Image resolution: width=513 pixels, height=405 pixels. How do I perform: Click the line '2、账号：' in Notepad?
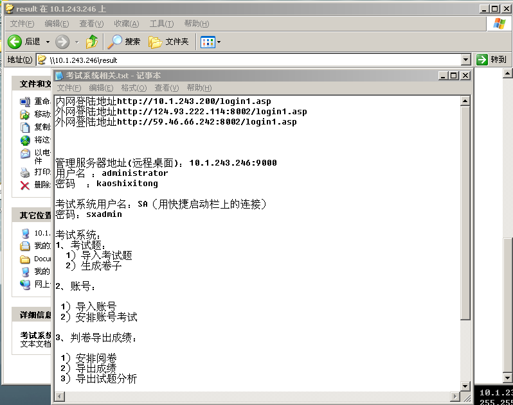click(x=76, y=286)
